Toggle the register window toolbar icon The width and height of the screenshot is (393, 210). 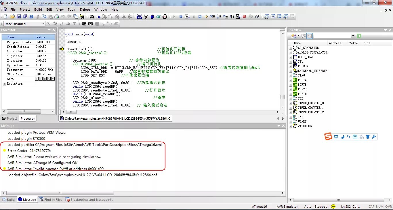click(273, 16)
